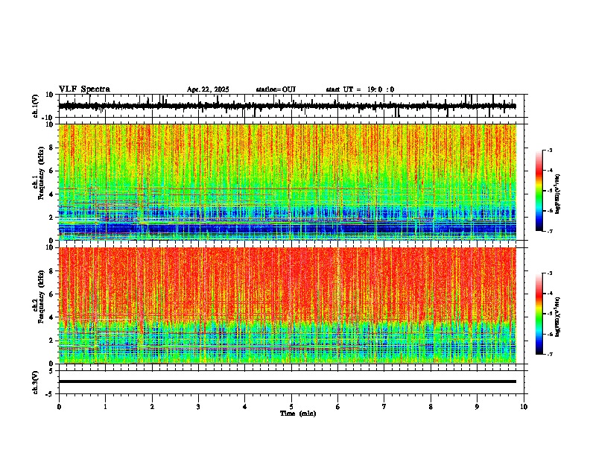Click time axis tick label "4"
The width and height of the screenshot is (590, 456).
point(245,407)
